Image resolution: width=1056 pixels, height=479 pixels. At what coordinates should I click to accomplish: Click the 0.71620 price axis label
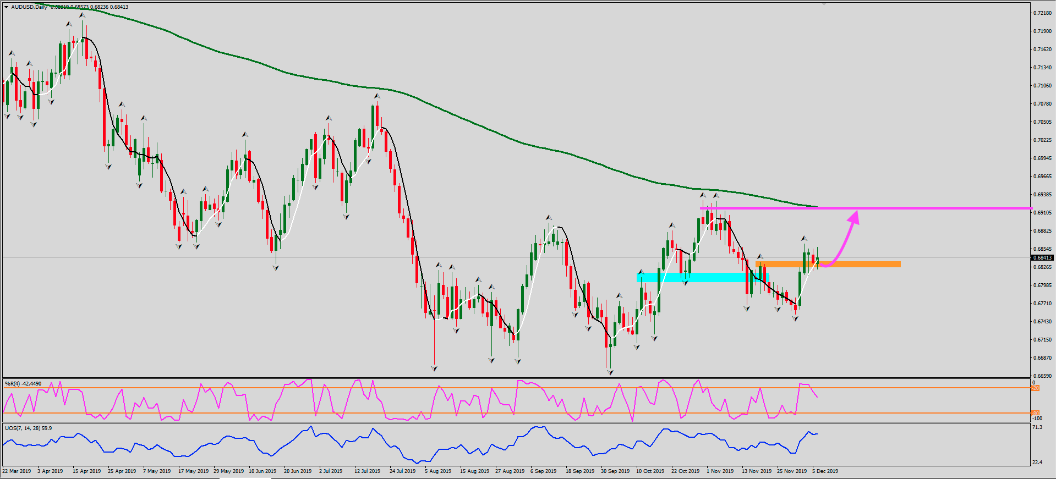tap(1042, 49)
